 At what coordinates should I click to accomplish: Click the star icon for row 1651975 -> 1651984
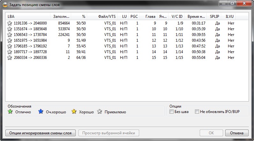pos(10,40)
